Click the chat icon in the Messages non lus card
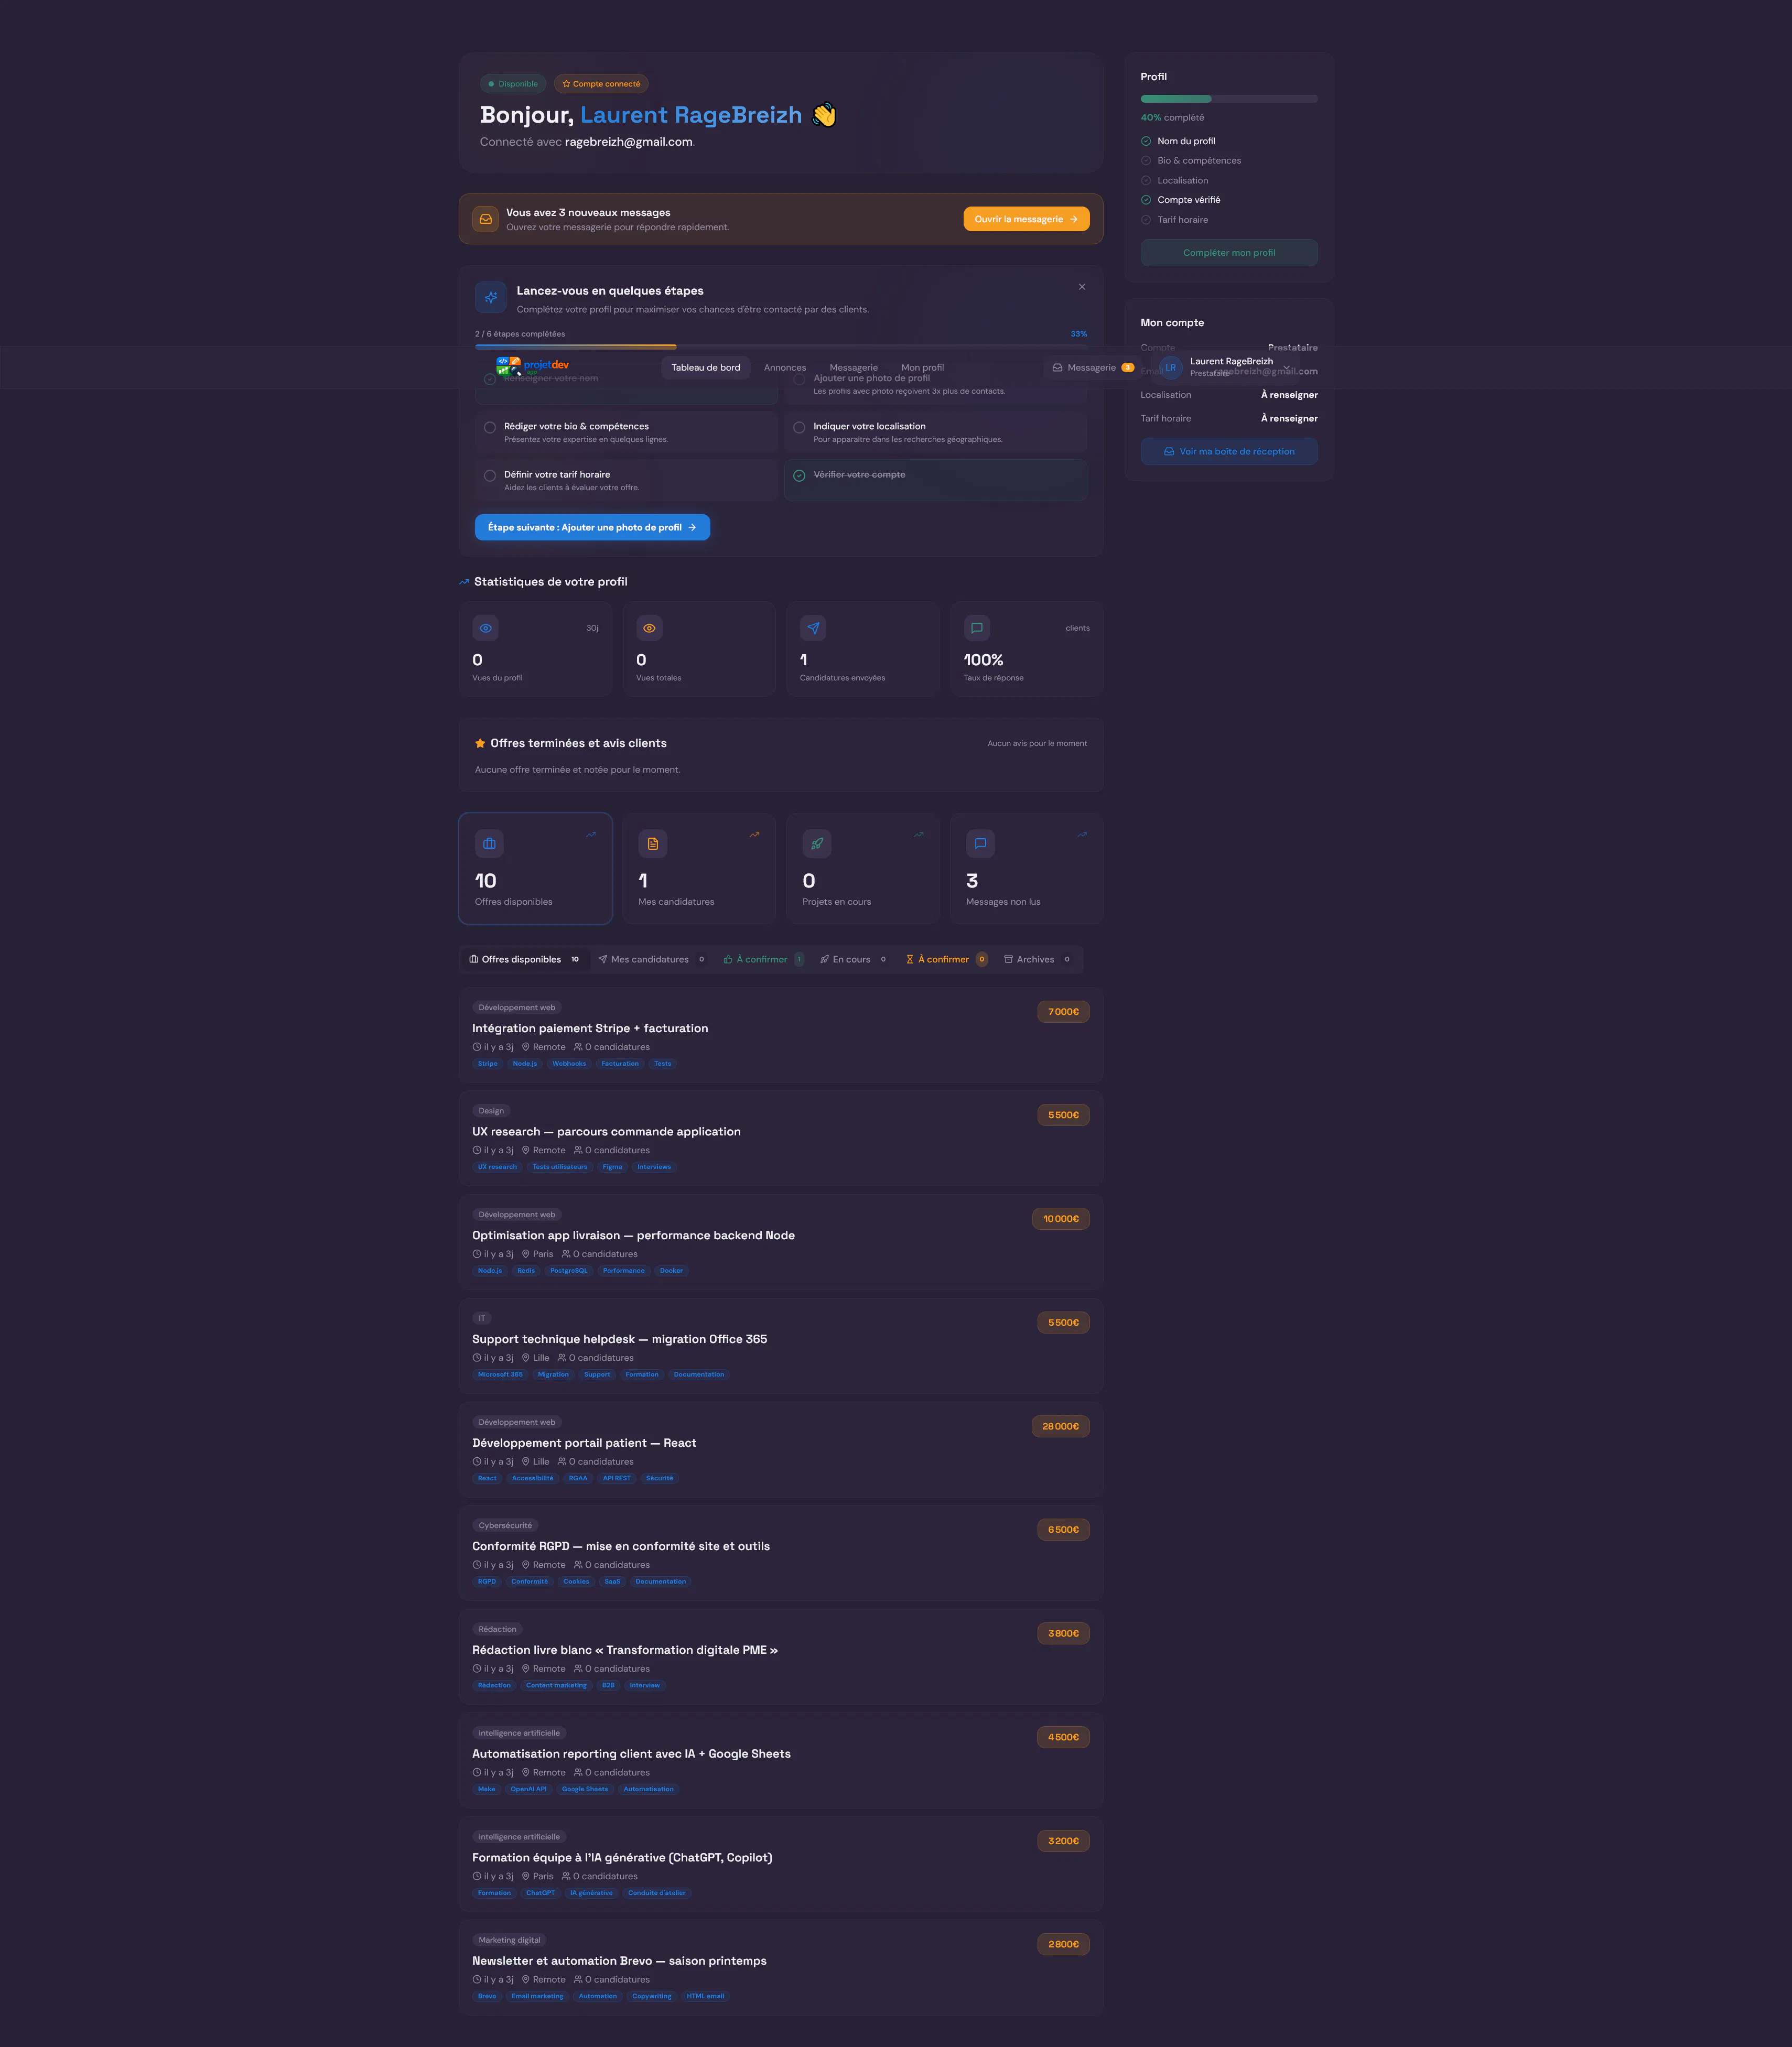Image resolution: width=1792 pixels, height=2047 pixels. tap(980, 843)
